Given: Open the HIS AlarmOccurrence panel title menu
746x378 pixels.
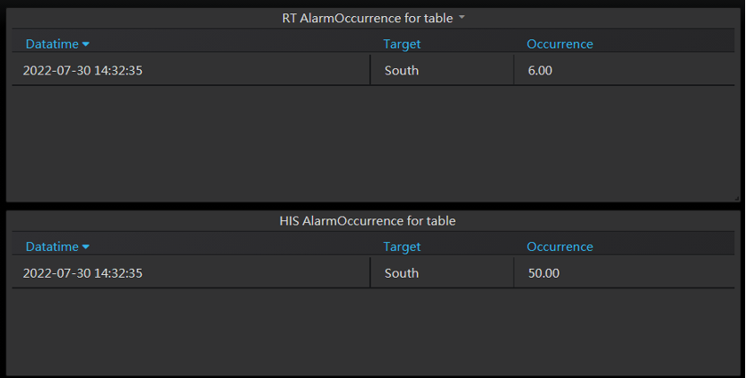Looking at the screenshot, I should [x=367, y=220].
